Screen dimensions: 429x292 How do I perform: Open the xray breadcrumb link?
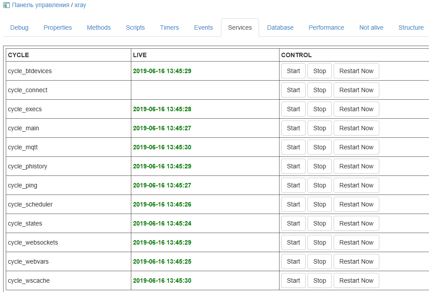tap(80, 5)
